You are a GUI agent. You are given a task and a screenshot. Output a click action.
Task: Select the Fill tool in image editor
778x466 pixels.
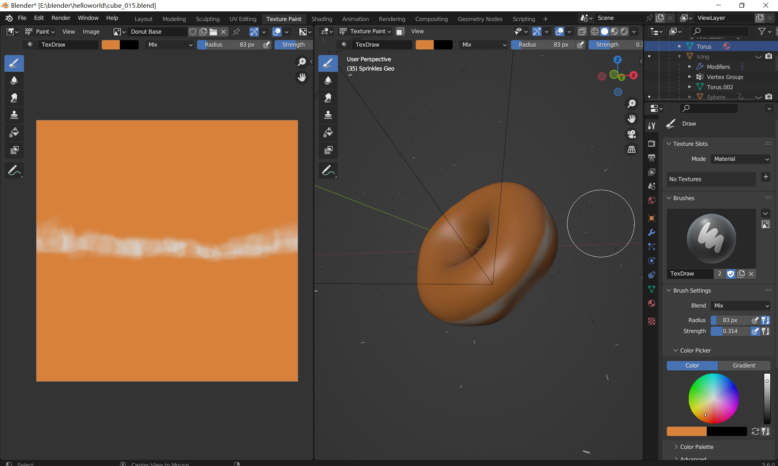(14, 133)
